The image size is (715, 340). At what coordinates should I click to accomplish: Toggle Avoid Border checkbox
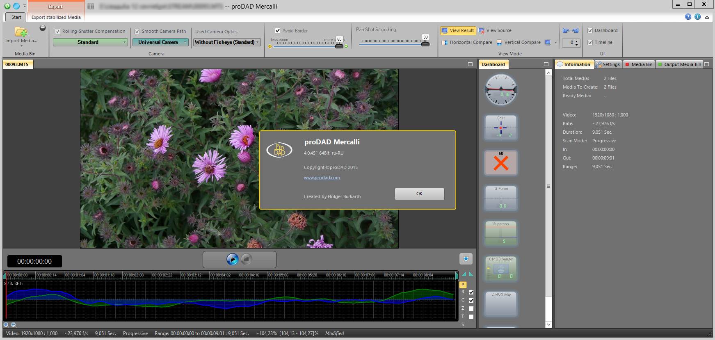(x=278, y=31)
